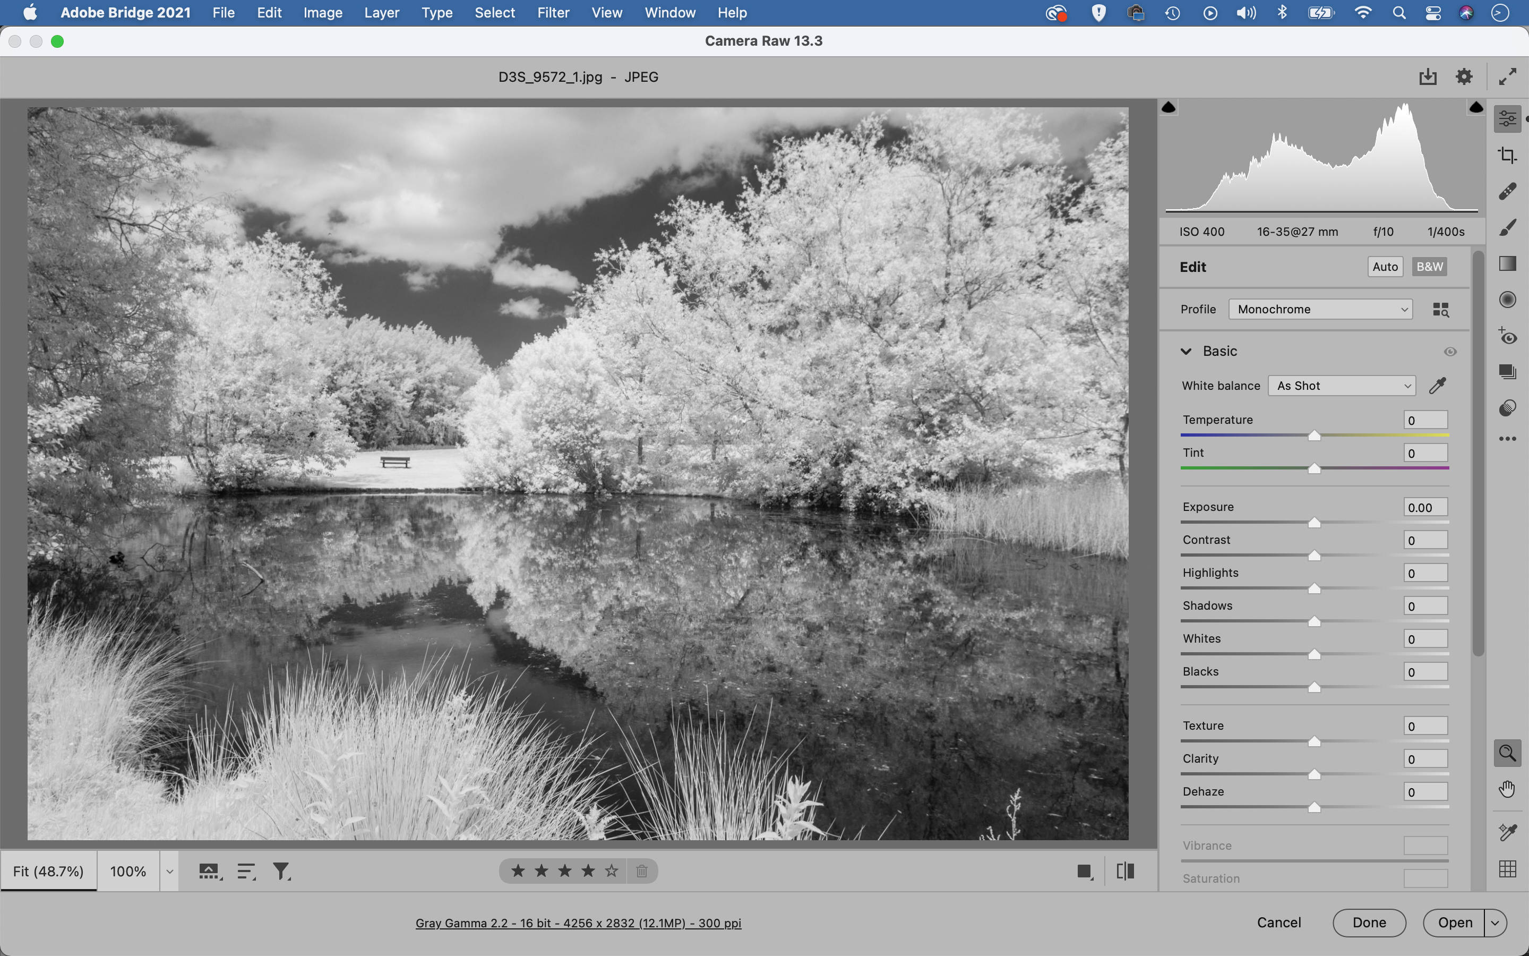Toggle full screen mode arrows icon

(x=1508, y=76)
